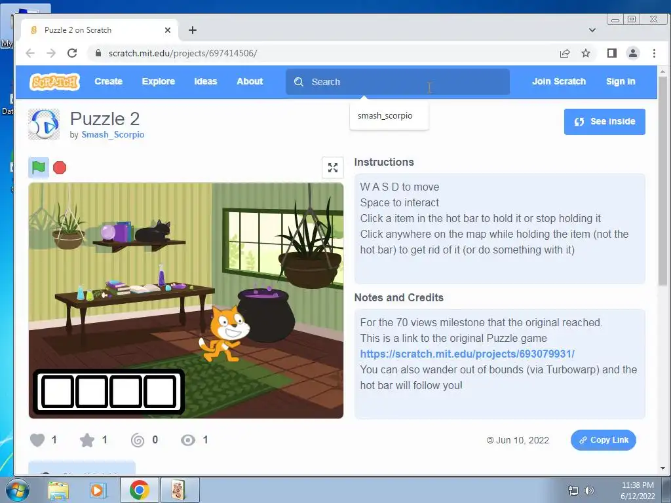Open the Ideas menu item
The height and width of the screenshot is (503, 671).
(205, 81)
